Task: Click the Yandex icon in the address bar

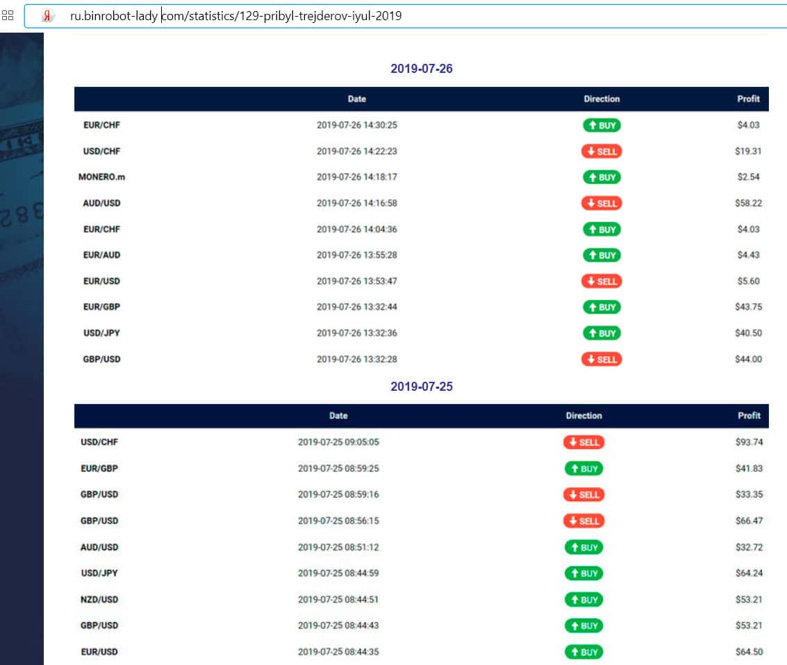Action: (47, 16)
